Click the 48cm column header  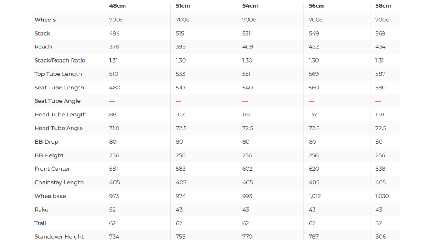point(117,6)
